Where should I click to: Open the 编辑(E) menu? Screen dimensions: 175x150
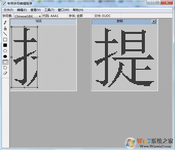(22, 10)
